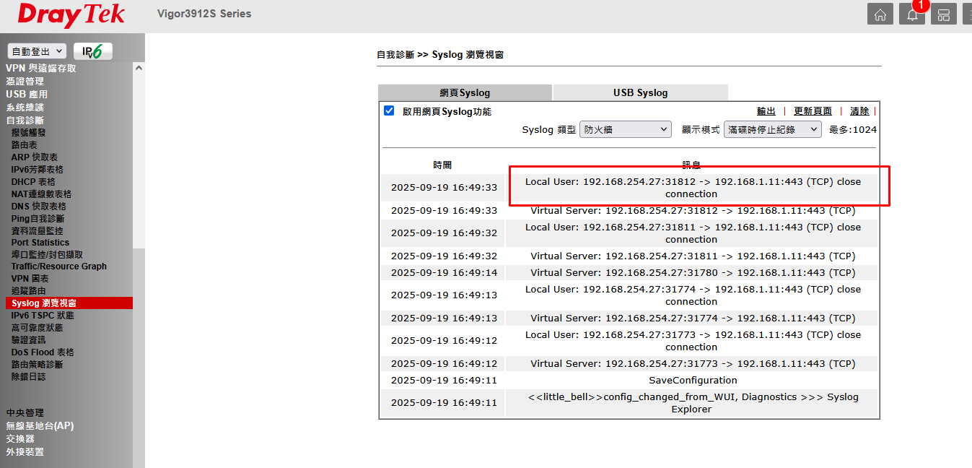Click the 更新頁面 refresh link
This screenshot has width=972, height=468.
coord(813,111)
